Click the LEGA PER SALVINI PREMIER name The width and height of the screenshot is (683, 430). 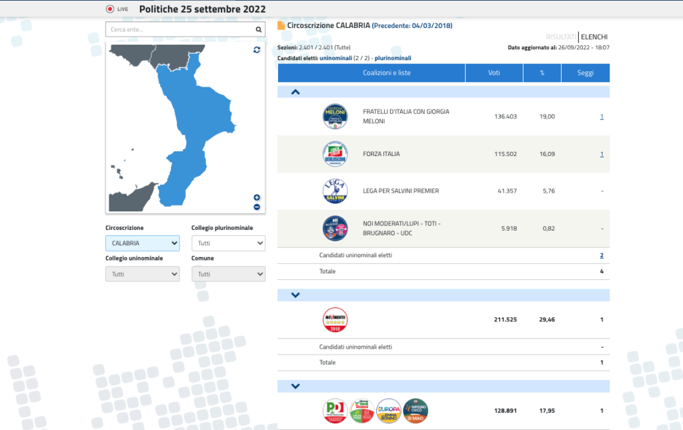pos(401,191)
